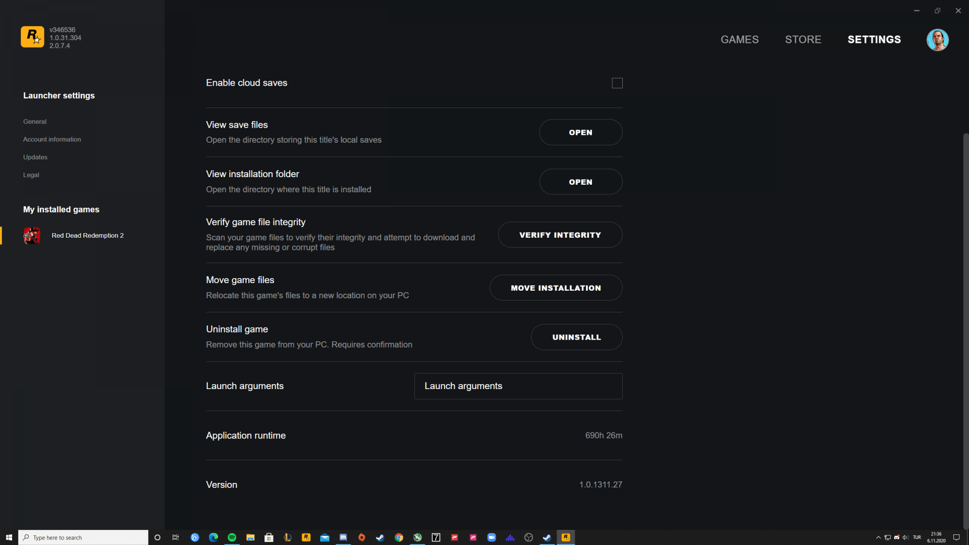The height and width of the screenshot is (545, 969).
Task: Select Red Dead Redemption 2 game icon
Action: click(32, 235)
